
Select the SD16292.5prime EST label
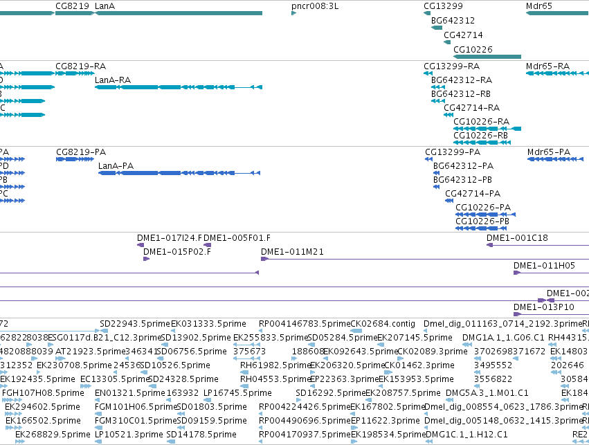331,393
